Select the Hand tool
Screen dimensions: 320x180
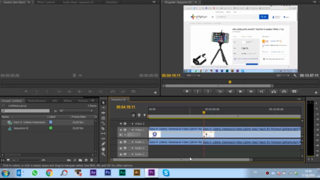tap(103, 149)
